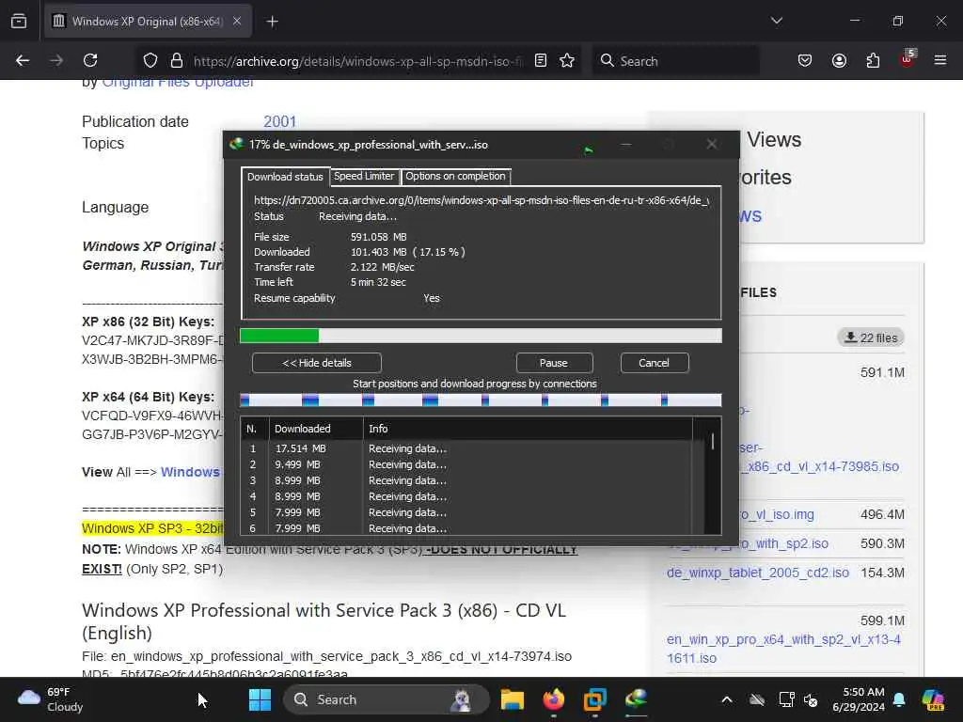The height and width of the screenshot is (722, 963).
Task: Cancel the ISO download
Action: click(655, 363)
